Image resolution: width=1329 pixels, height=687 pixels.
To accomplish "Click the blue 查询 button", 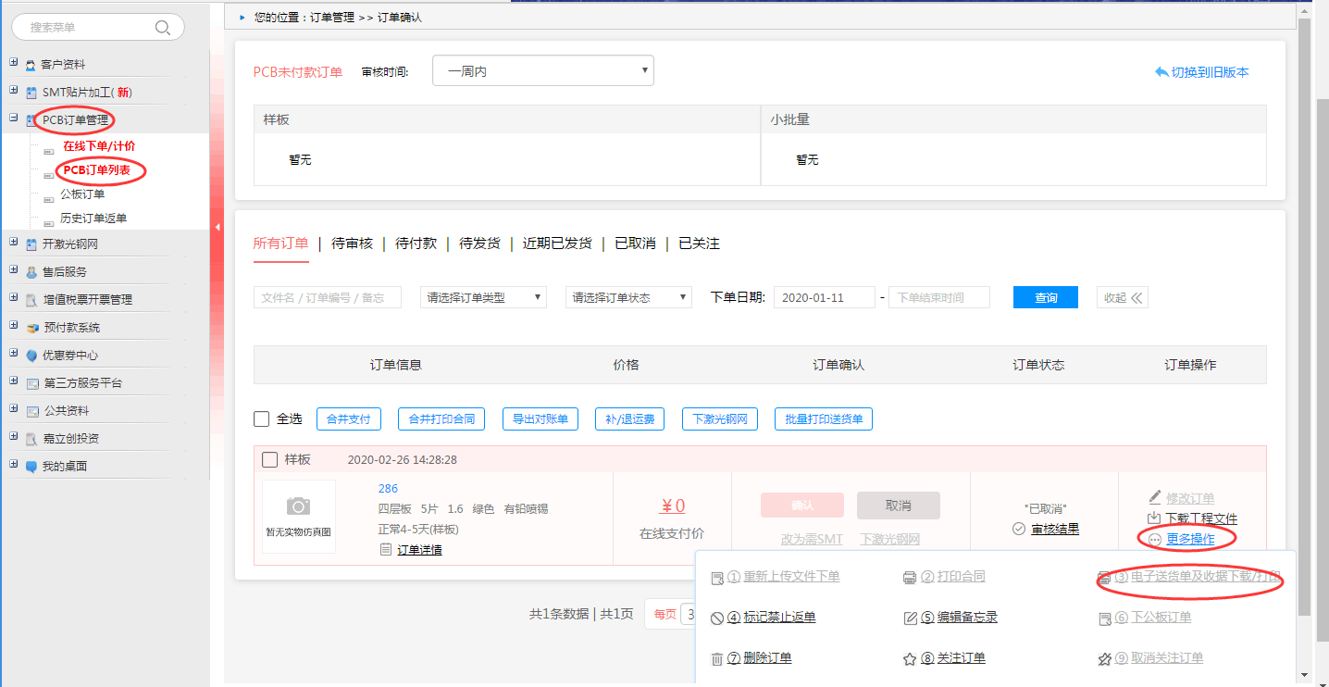I will (x=1045, y=297).
